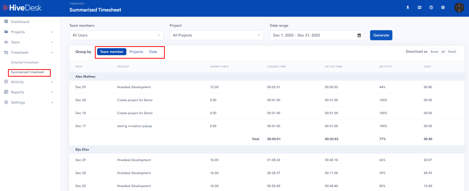Click the 39% activity value
Viewport: 469px width, 191px height.
(x=382, y=173)
